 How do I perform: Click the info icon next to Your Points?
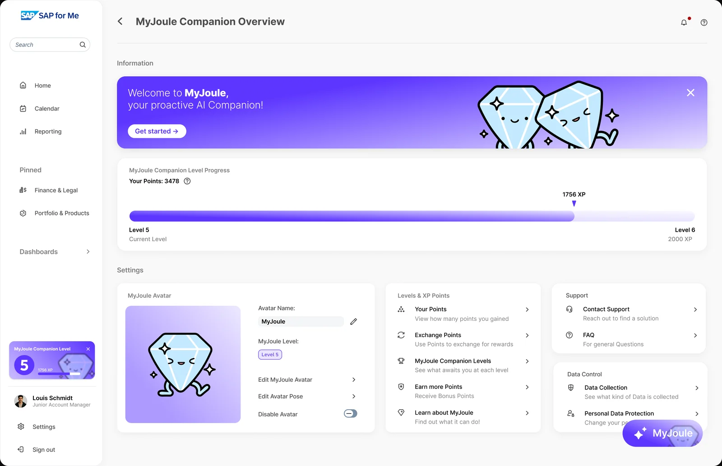[187, 181]
